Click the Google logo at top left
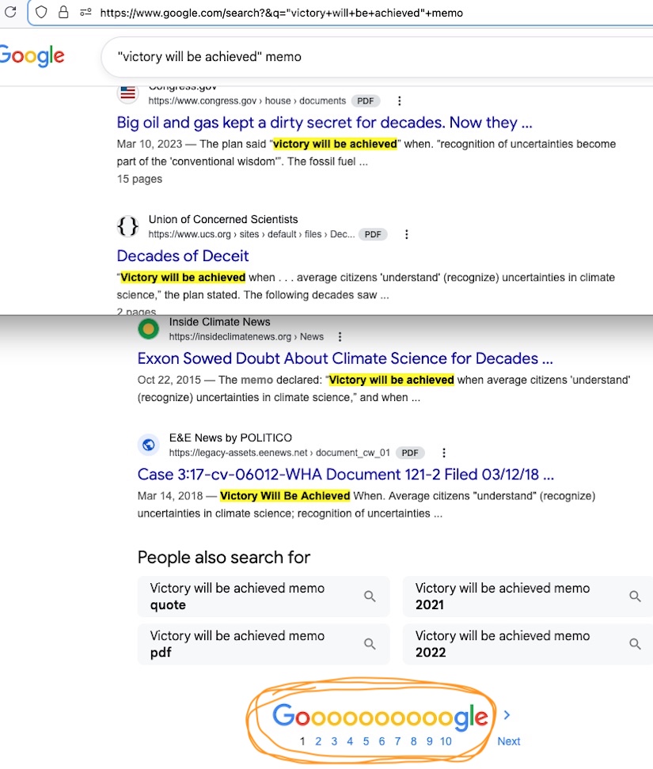653x769 pixels. [32, 56]
